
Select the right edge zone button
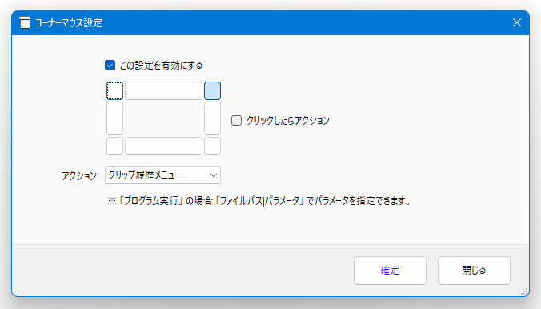click(212, 118)
